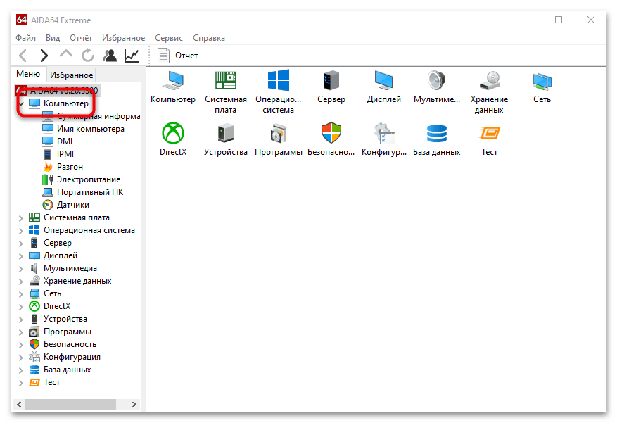Click the forward navigation arrow in toolbar
The image size is (617, 423).
click(x=44, y=56)
